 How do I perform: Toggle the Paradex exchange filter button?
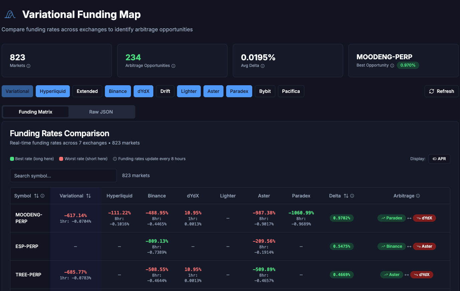[x=239, y=91]
